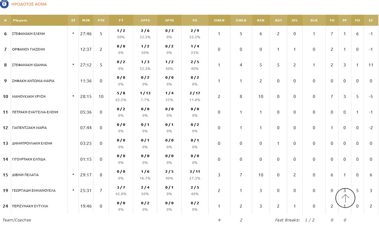Screen dimensions: 379x226
Task: Sort by the MIN column header
Action: (86, 21)
